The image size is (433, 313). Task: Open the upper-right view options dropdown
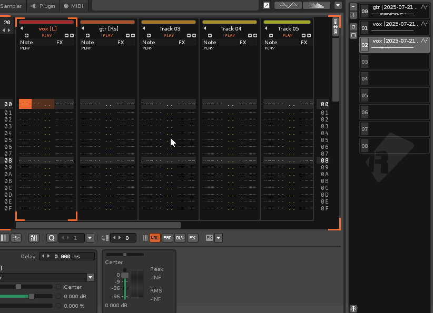(x=338, y=5)
